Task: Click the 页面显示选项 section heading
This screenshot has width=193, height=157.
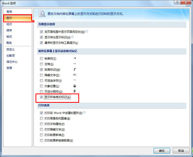Action: 47,24
